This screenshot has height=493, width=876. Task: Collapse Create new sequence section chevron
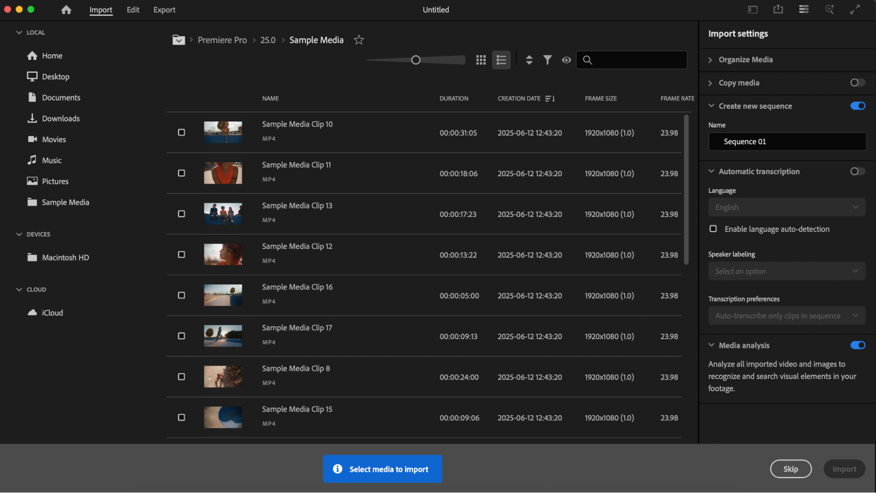[711, 106]
